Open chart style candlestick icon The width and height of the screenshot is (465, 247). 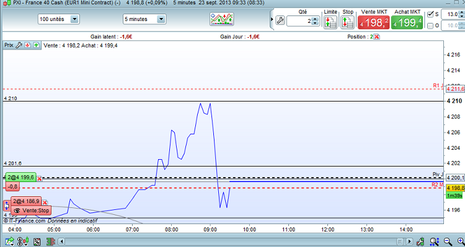pos(23,241)
